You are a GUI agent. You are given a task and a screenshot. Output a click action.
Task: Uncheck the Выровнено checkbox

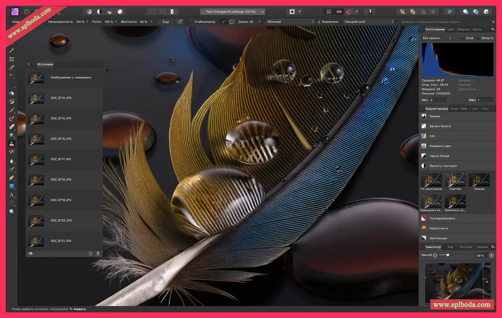319,22
